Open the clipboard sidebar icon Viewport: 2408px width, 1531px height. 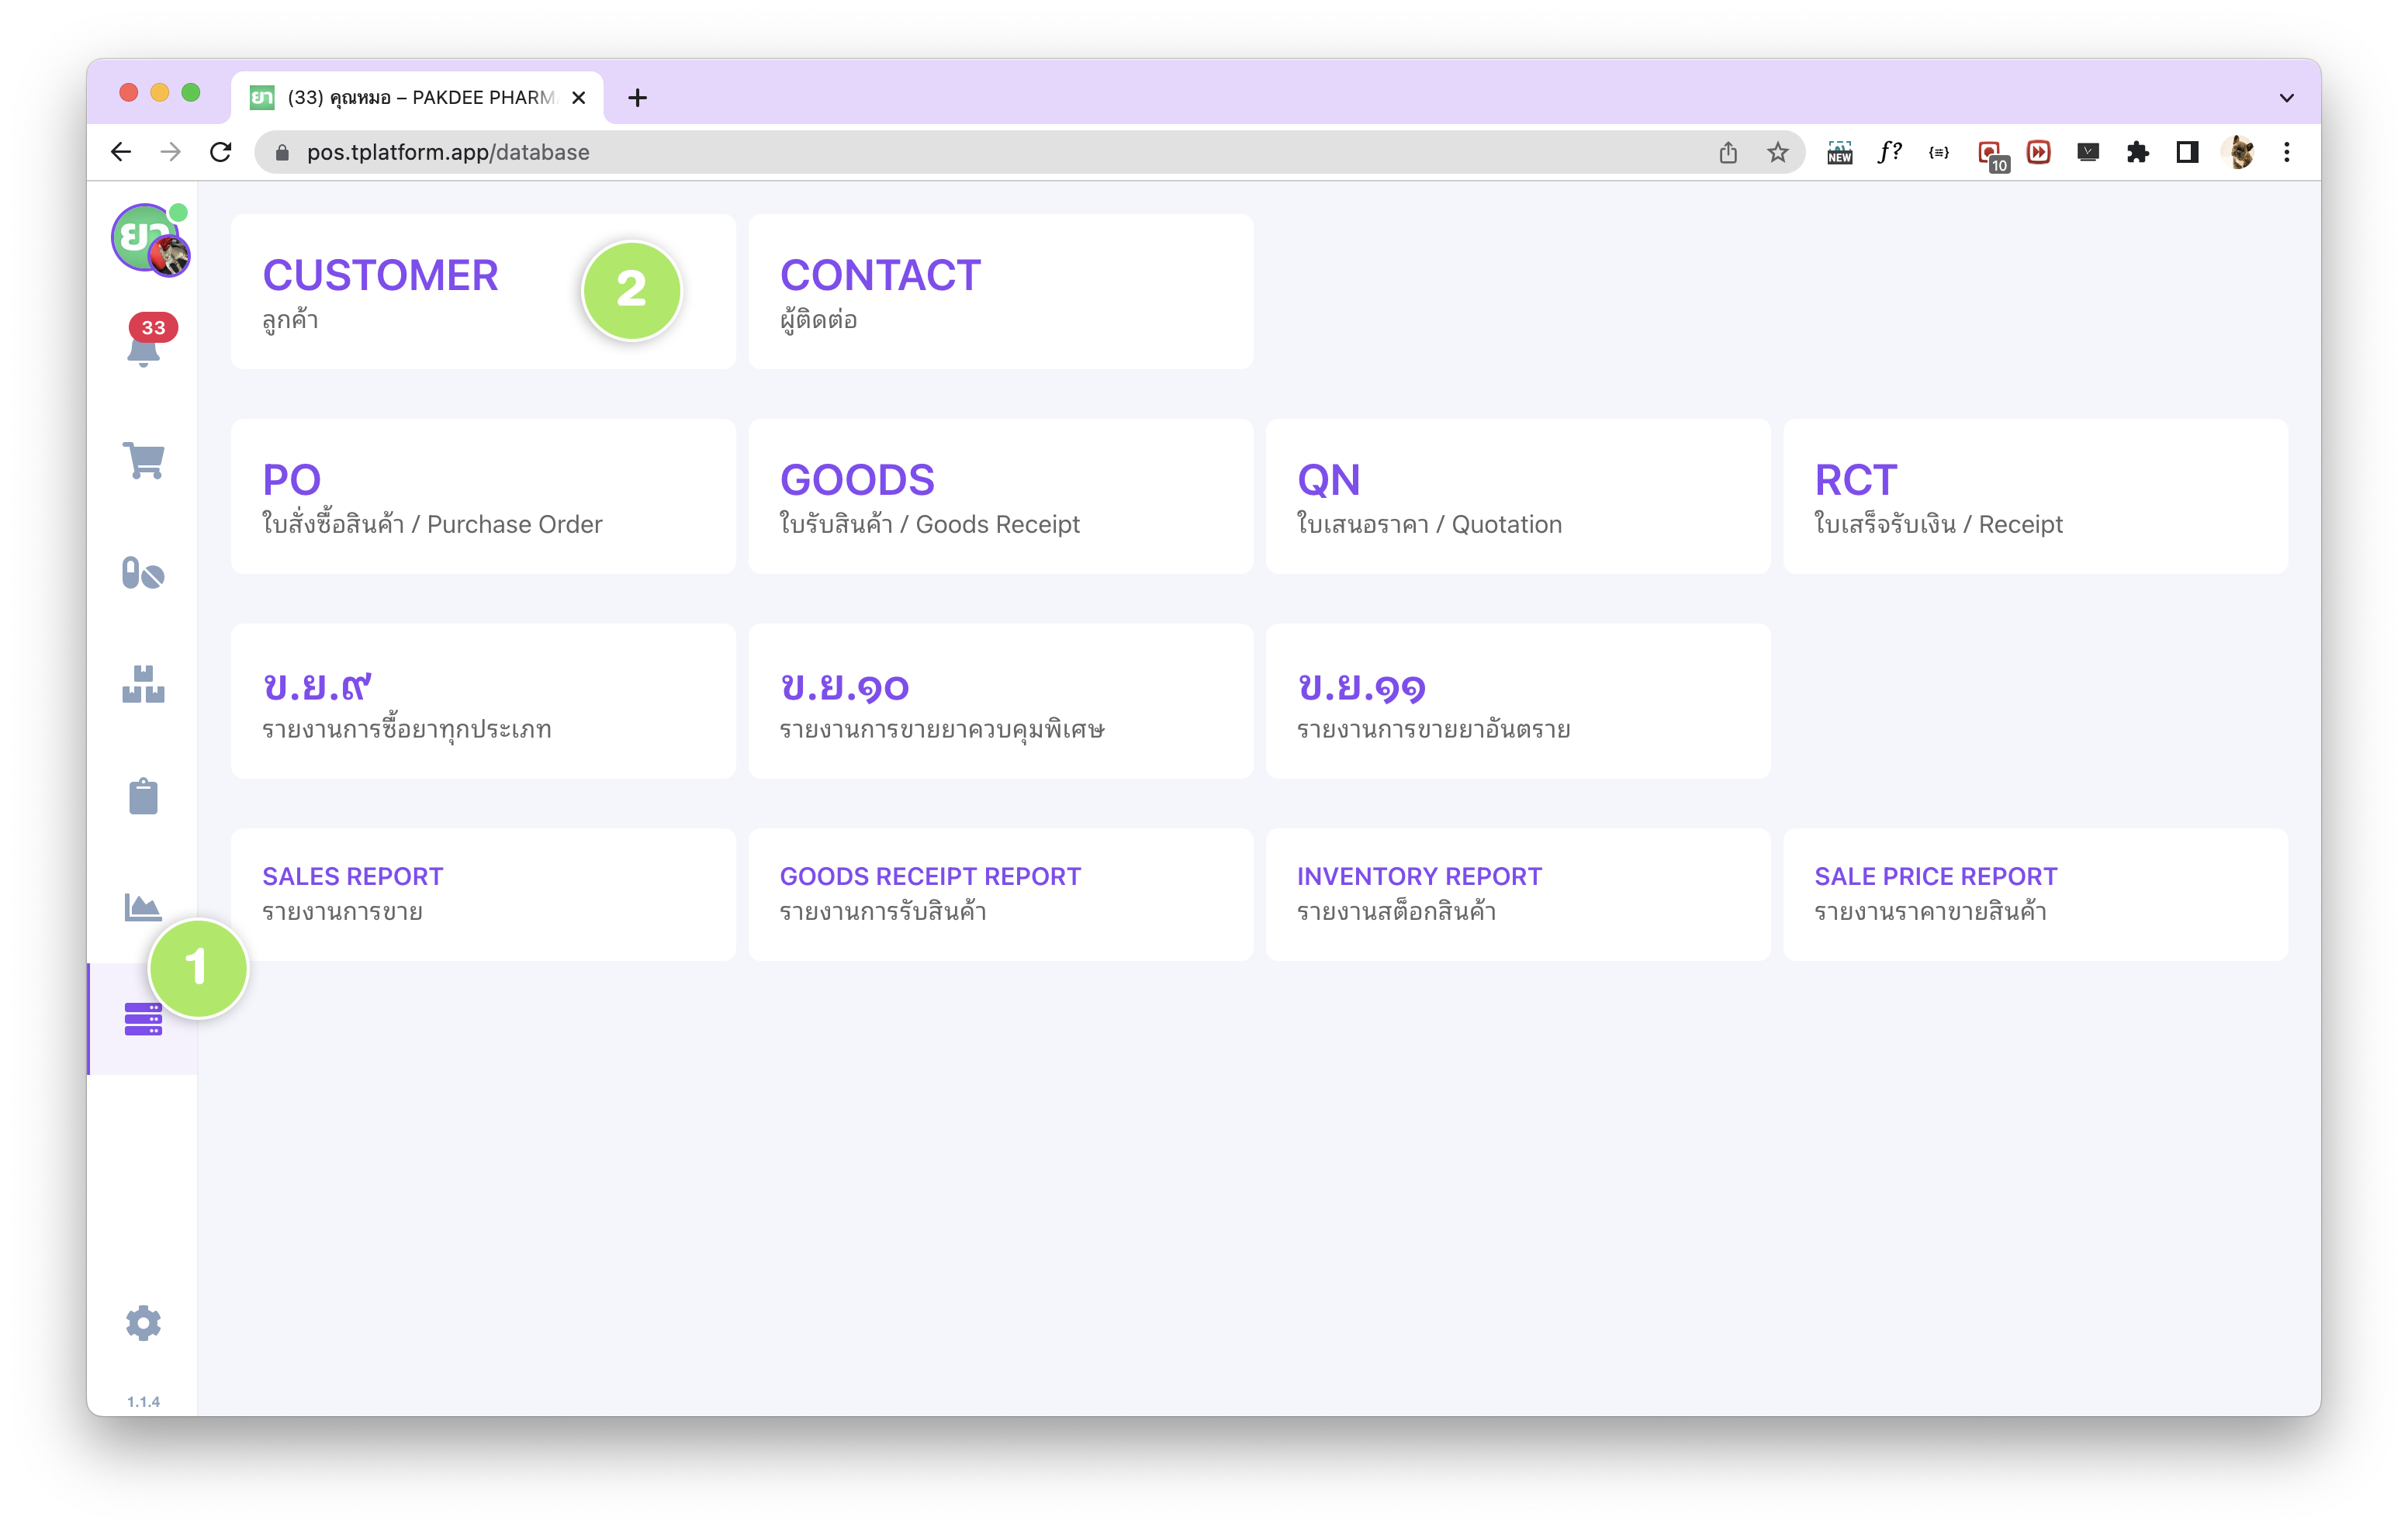143,797
